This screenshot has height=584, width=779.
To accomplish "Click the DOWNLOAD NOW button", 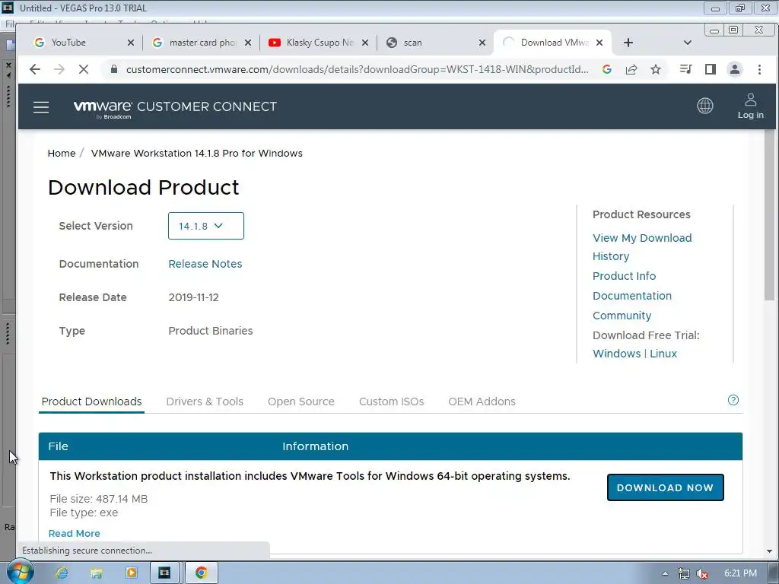I will coord(665,487).
